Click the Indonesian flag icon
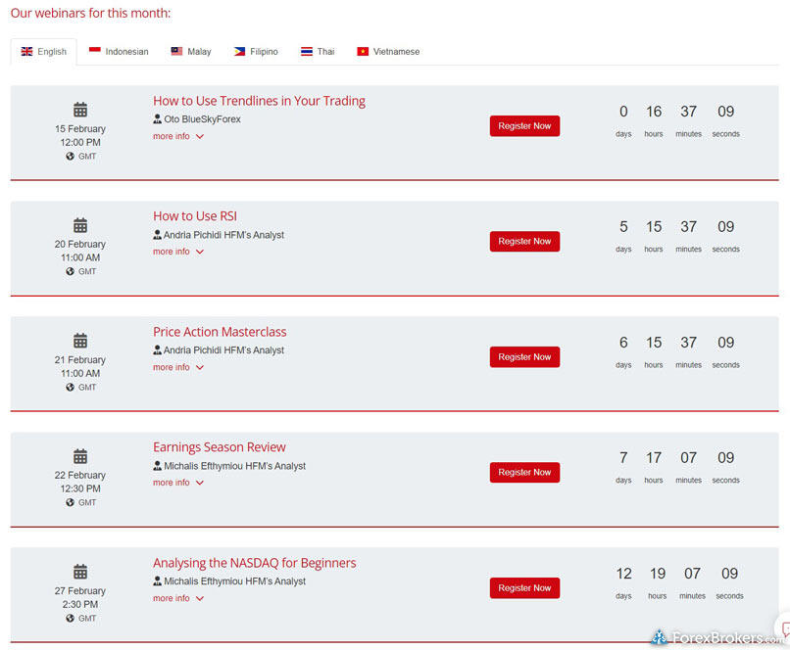 tap(95, 51)
